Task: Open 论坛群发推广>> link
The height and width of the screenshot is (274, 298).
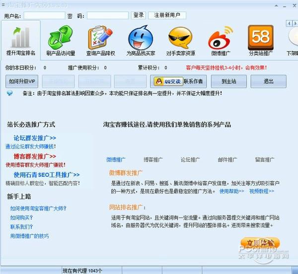Action: point(35,138)
